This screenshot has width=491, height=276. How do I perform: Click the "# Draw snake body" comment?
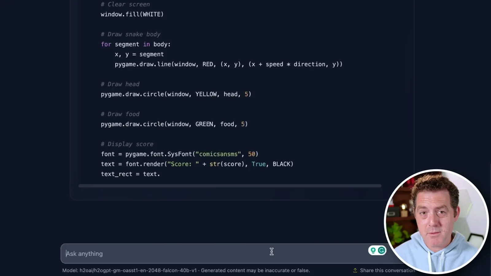(130, 34)
